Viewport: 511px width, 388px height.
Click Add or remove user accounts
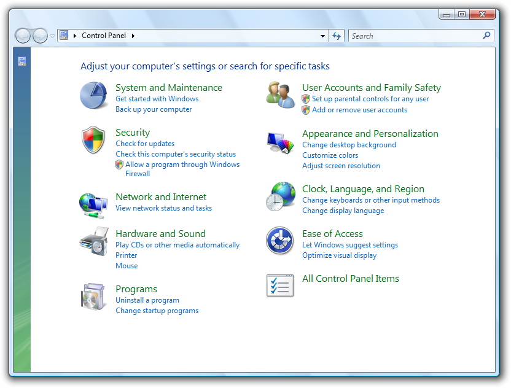[x=359, y=110]
